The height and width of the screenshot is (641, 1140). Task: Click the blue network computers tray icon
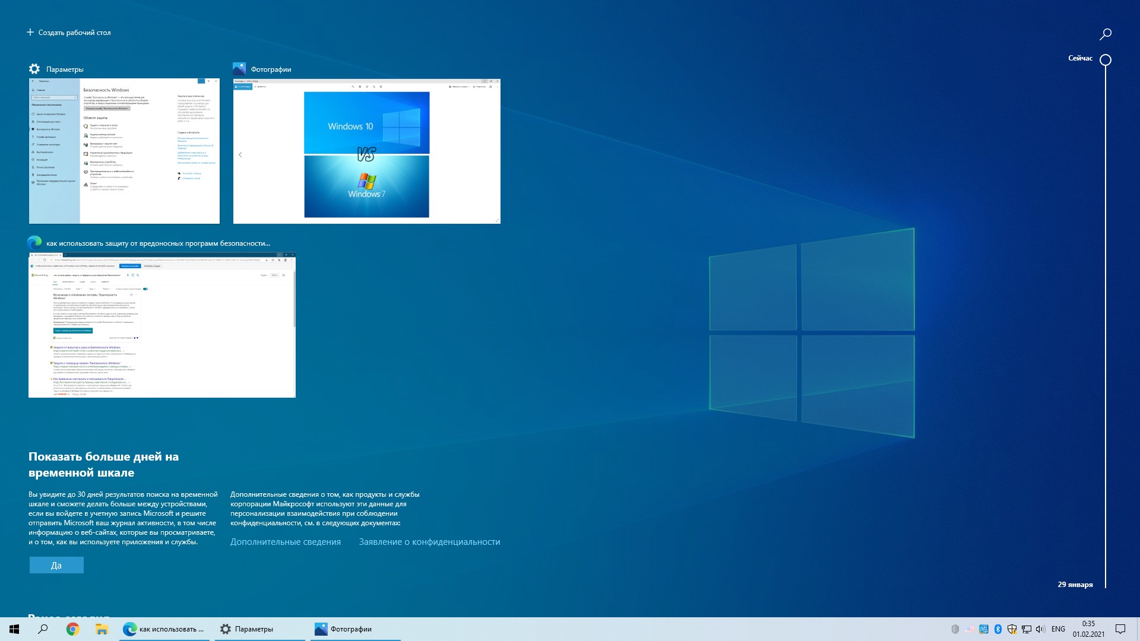[x=984, y=629]
